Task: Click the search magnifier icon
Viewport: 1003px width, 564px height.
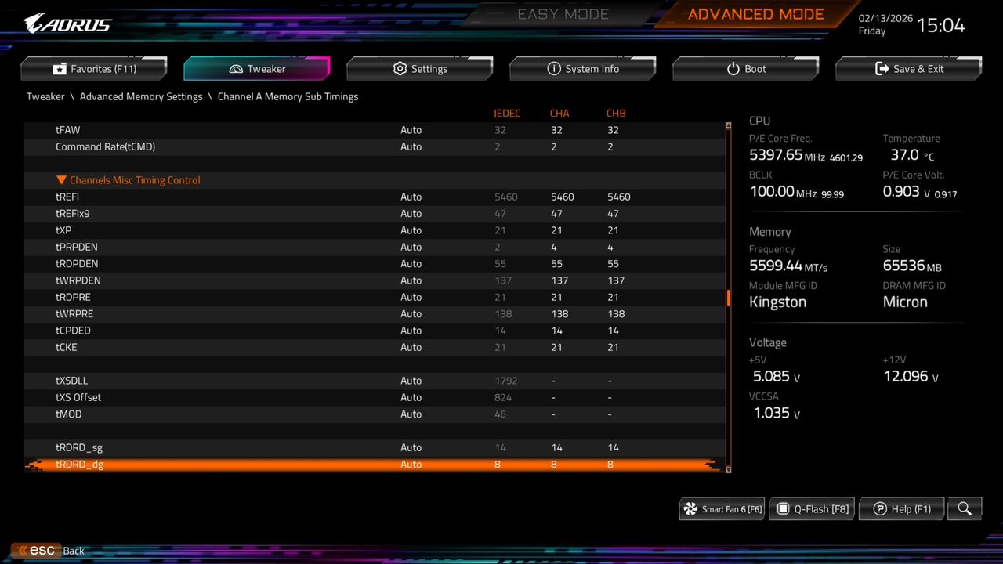Action: tap(964, 508)
